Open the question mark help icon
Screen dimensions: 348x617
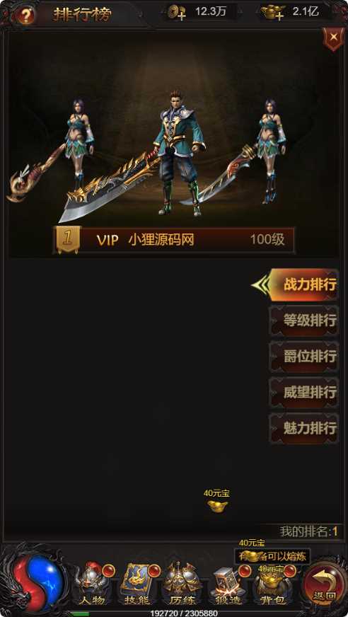[x=25, y=16]
